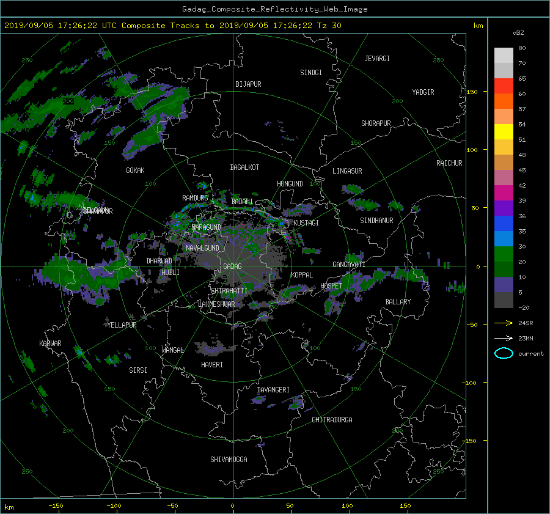This screenshot has width=550, height=514.
Task: Click the violet-blue 5 dBZ swatch
Action: click(x=504, y=285)
